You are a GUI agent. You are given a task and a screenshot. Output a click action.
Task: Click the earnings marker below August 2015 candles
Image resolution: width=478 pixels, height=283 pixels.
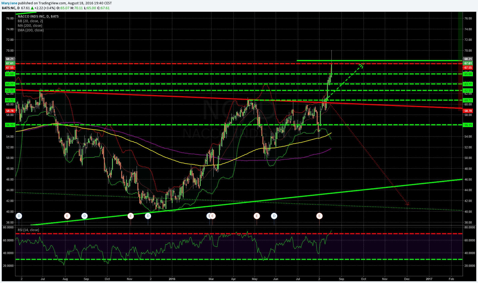coord(67,216)
